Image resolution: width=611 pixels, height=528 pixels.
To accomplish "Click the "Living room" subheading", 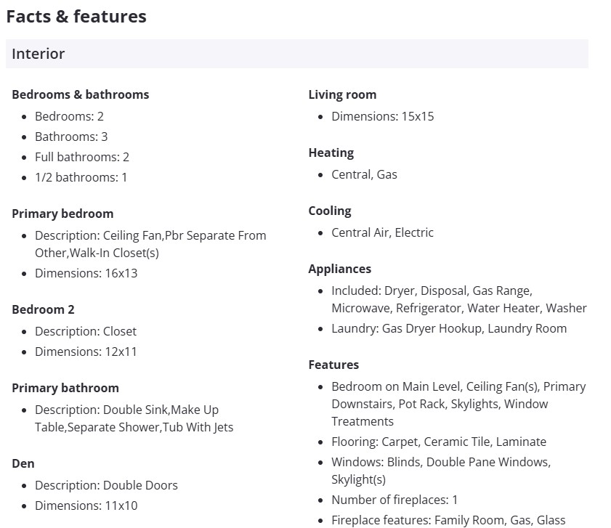I will point(342,94).
